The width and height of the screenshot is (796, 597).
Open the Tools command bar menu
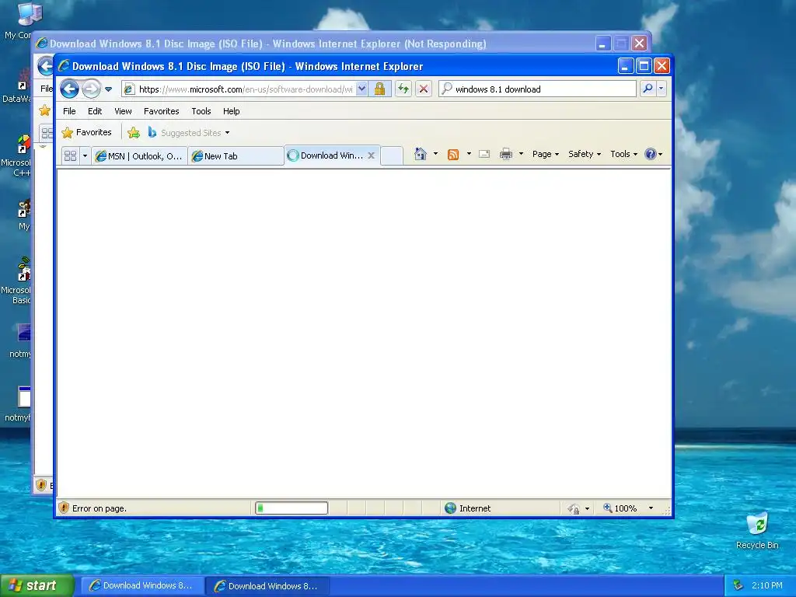pos(623,154)
